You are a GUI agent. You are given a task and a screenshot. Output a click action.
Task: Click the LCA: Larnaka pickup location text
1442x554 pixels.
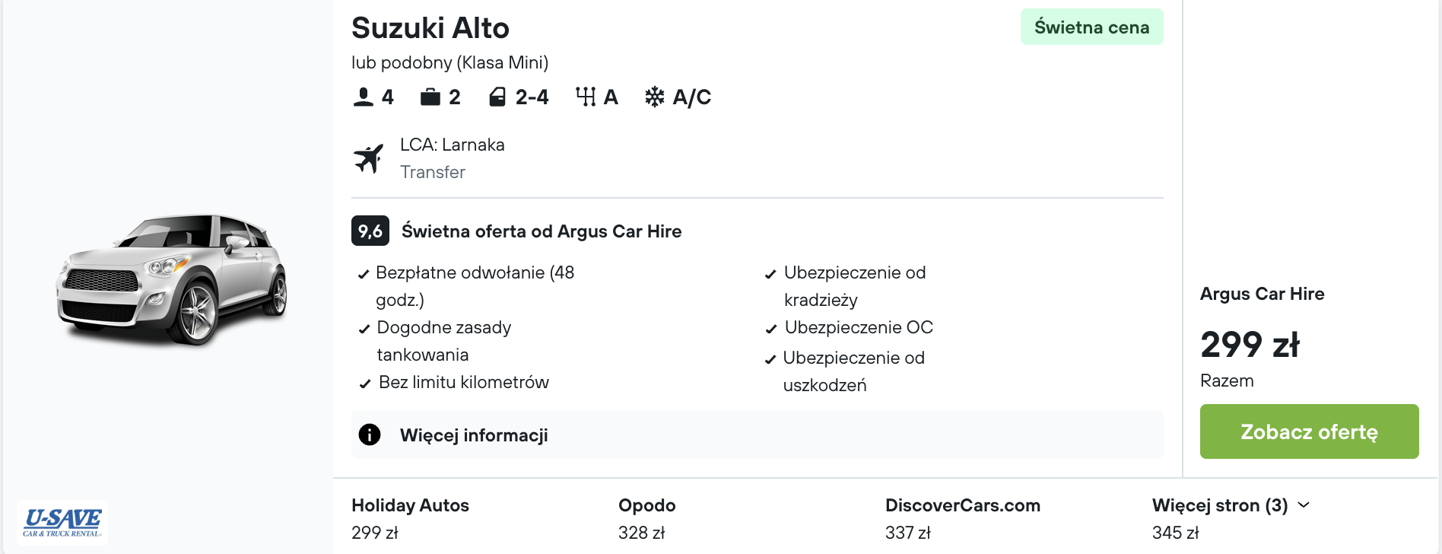[x=453, y=145]
